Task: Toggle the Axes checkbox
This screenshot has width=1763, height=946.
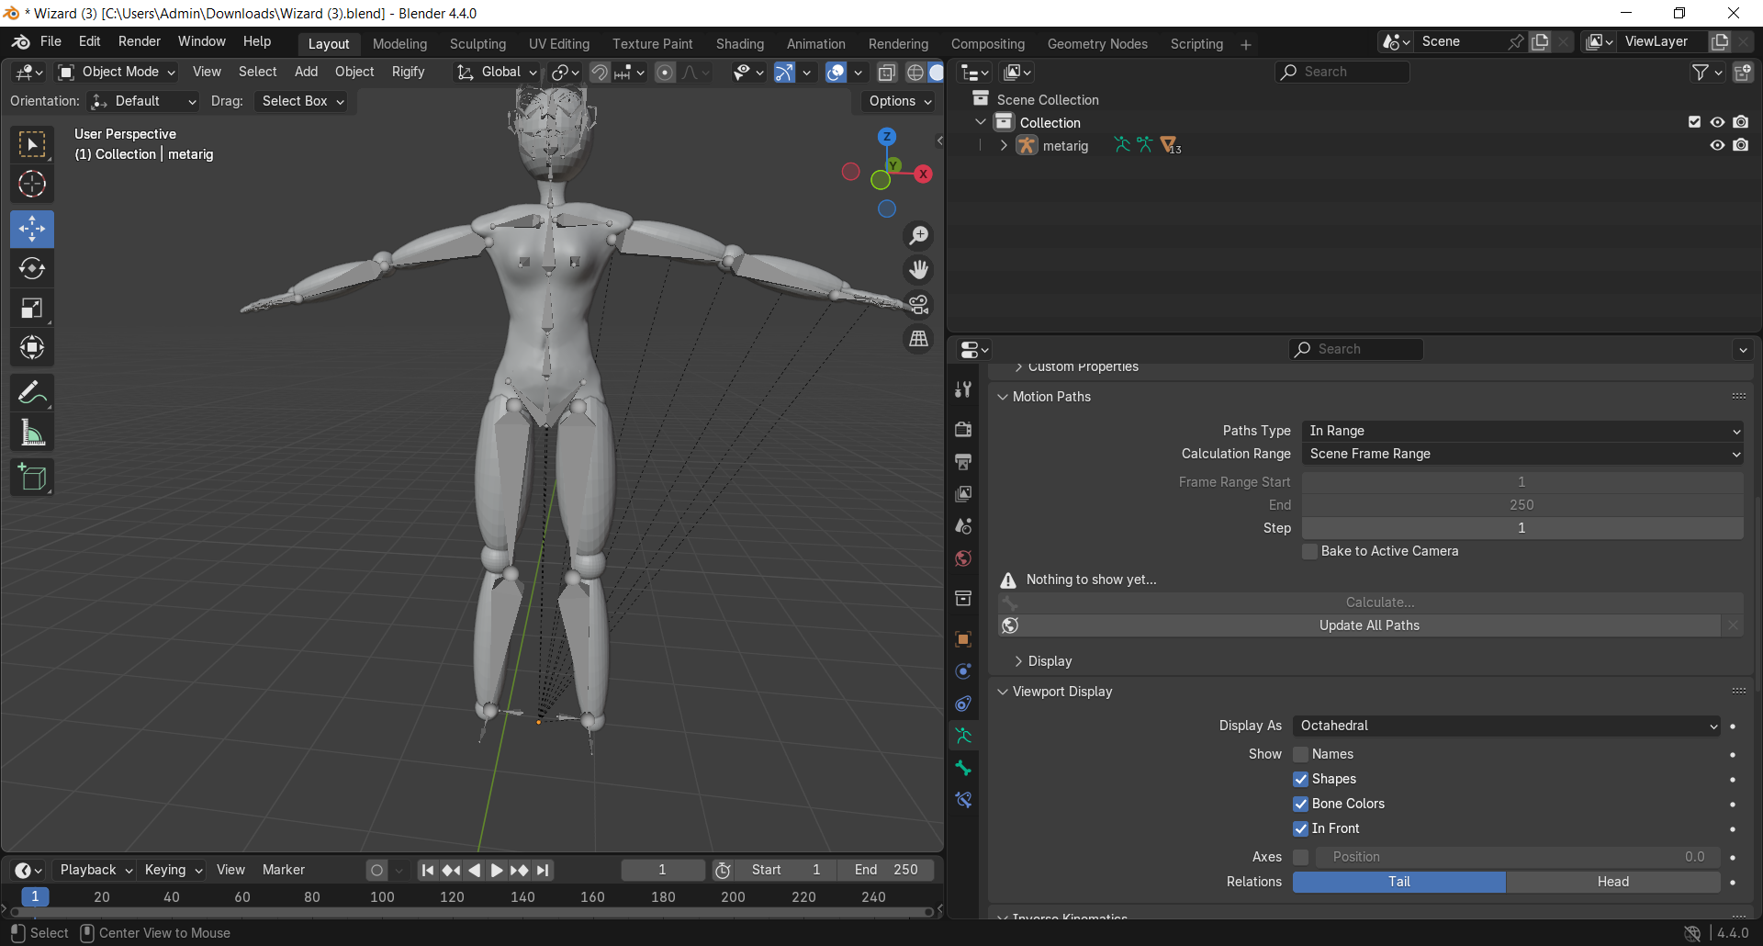Action: click(1300, 857)
